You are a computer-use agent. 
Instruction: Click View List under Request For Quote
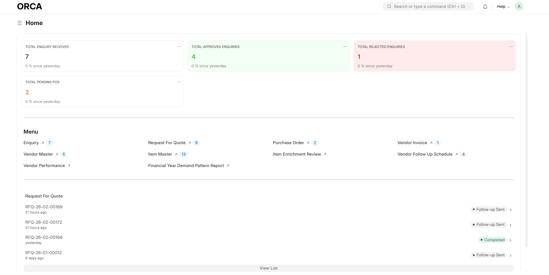(x=268, y=268)
